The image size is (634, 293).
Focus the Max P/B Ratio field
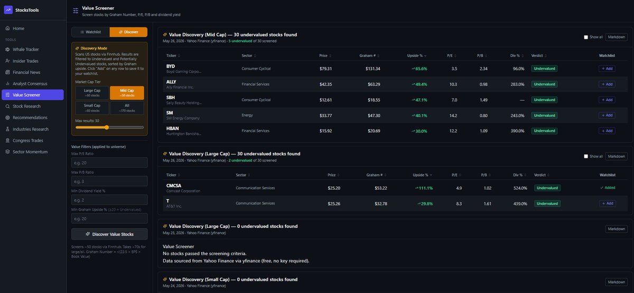[109, 181]
